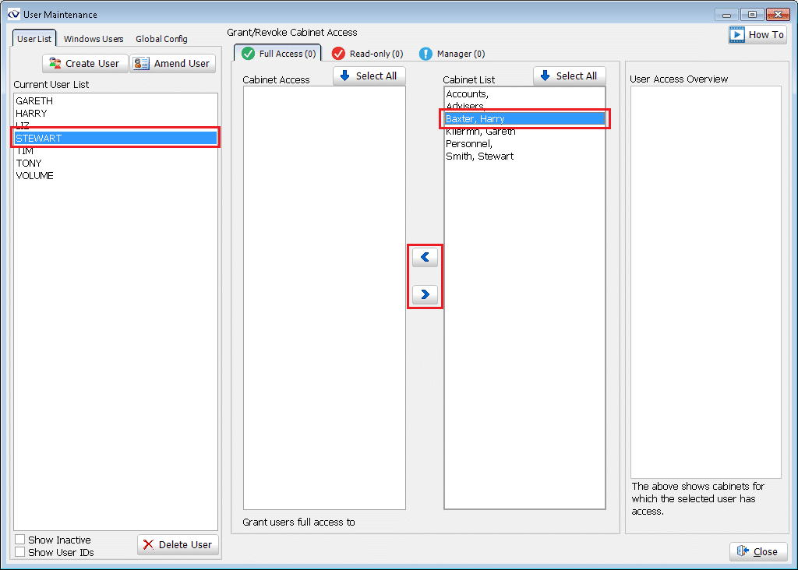Open the How To video help
798x570 pixels.
(757, 34)
